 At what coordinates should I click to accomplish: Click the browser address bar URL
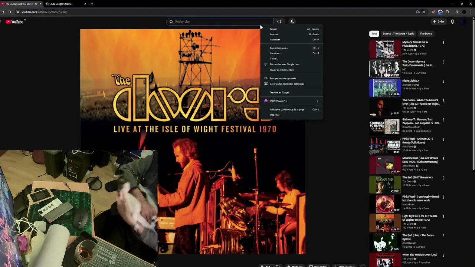[44, 12]
